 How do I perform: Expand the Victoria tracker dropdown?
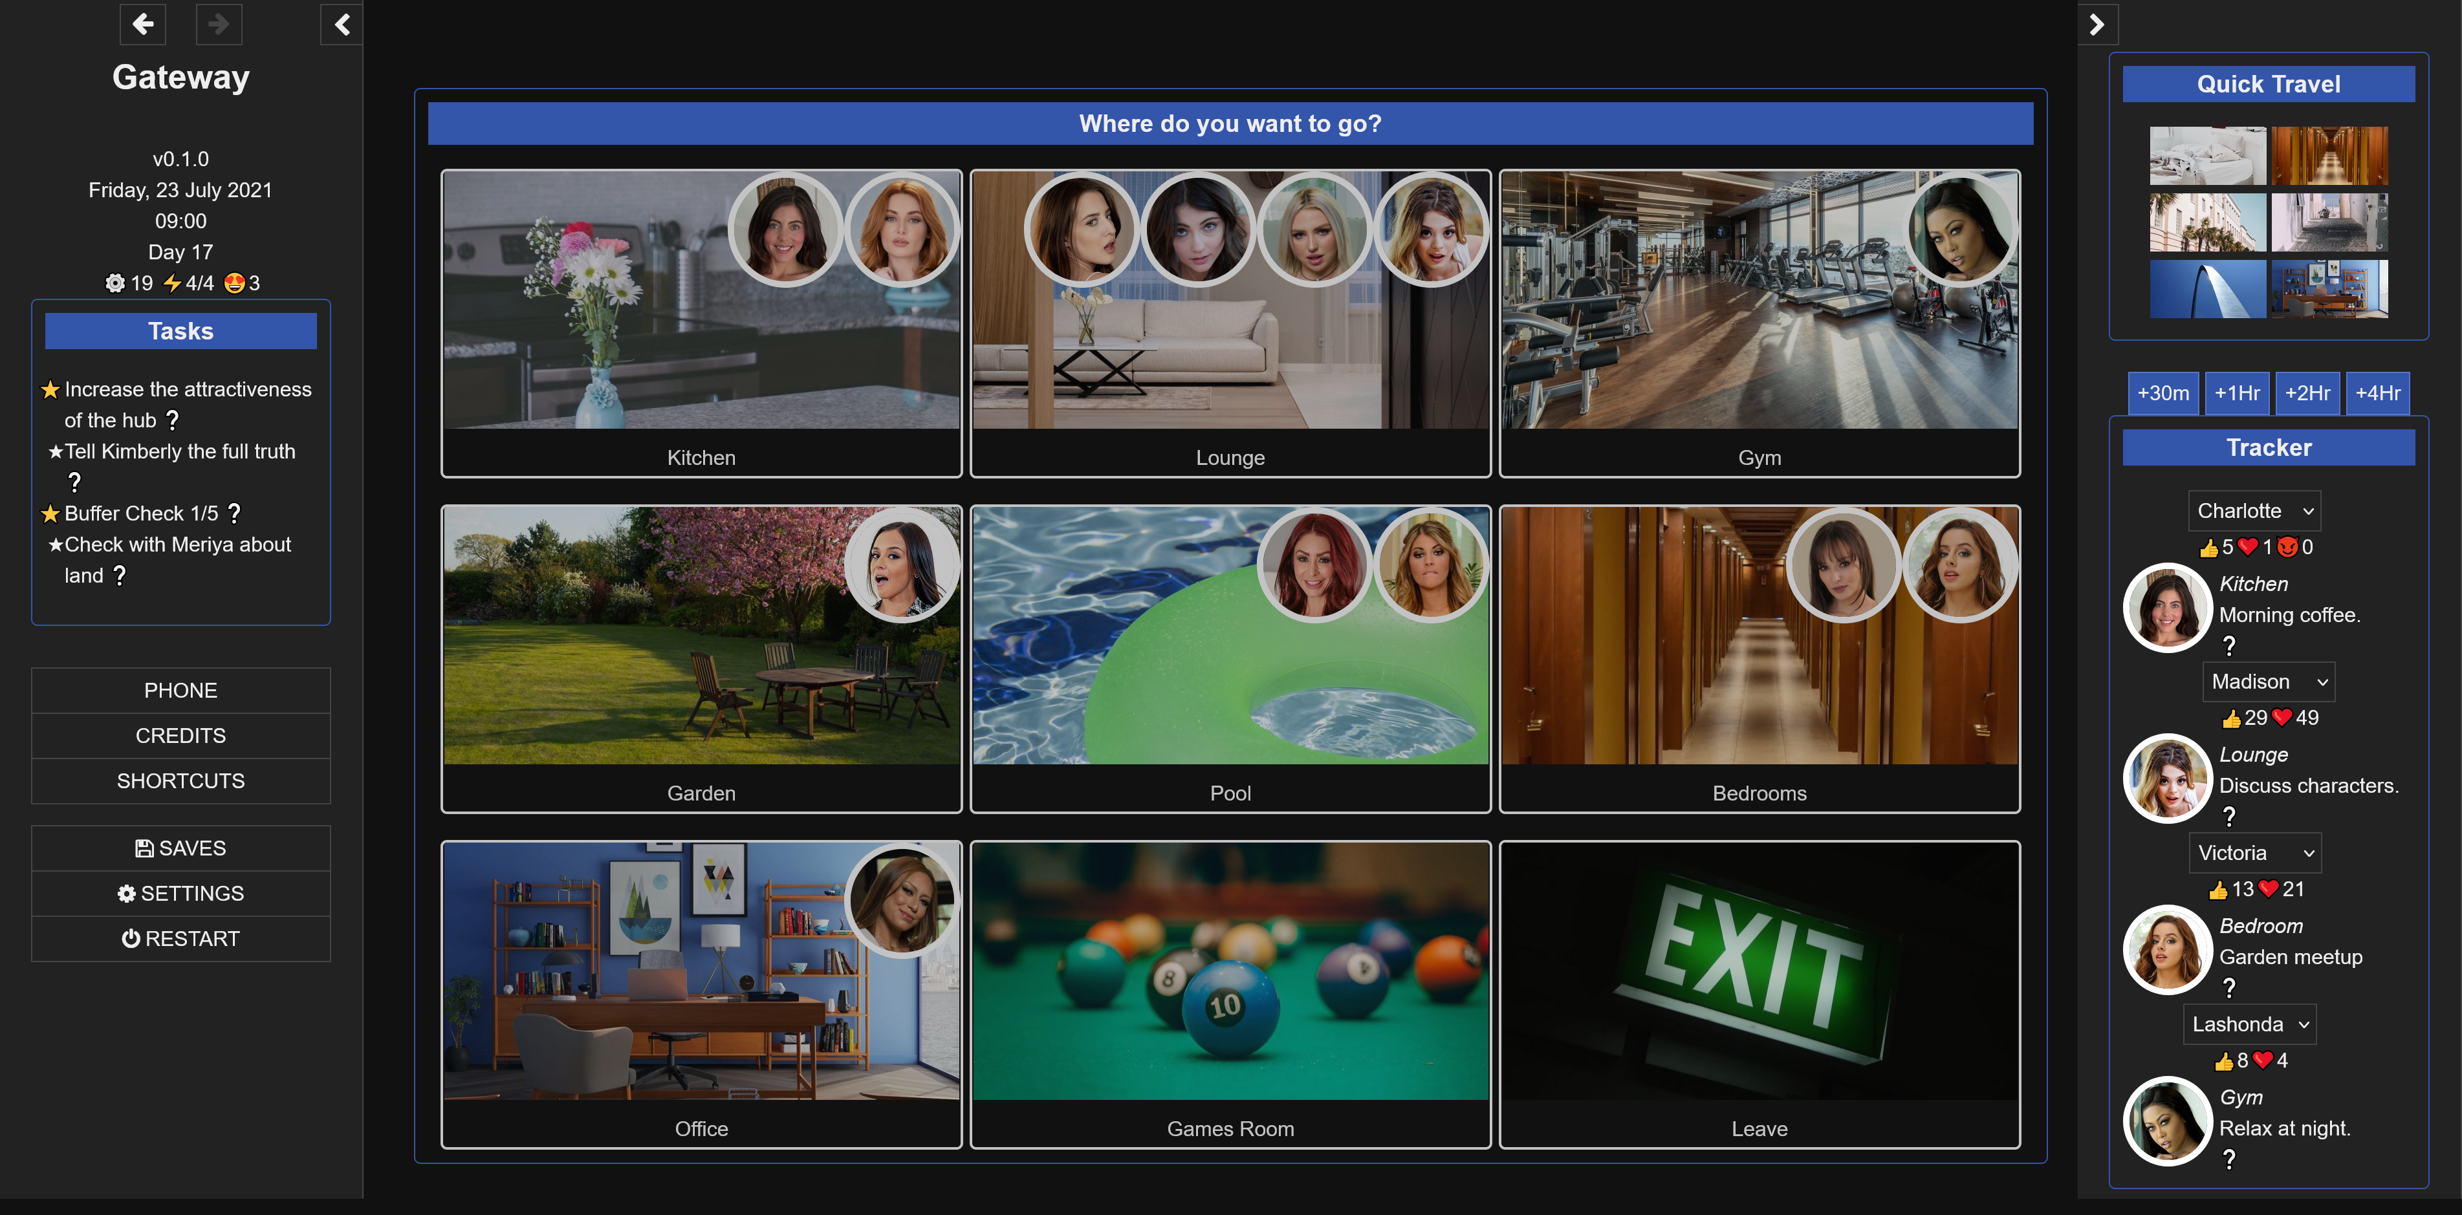point(2256,852)
